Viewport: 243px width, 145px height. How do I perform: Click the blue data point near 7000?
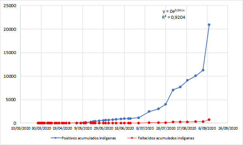[x=173, y=90]
